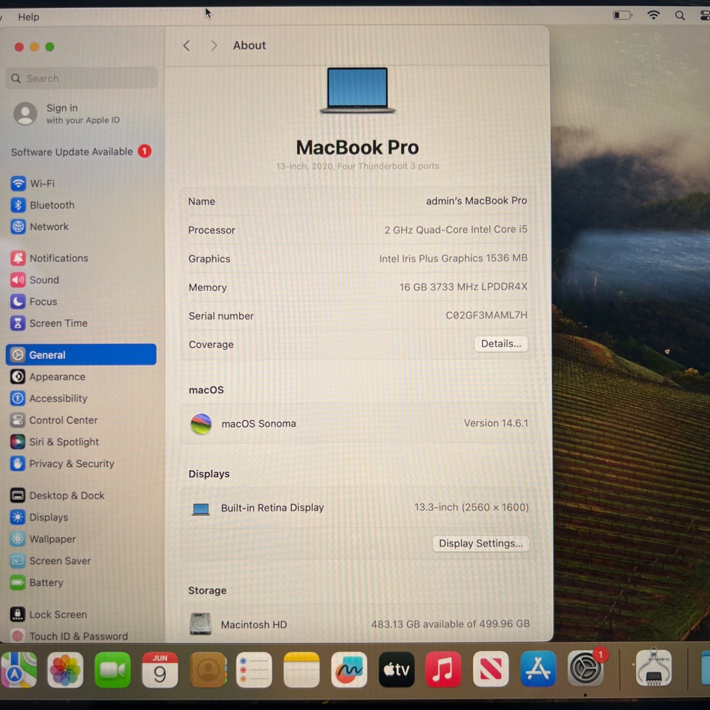Click the Coverage Details button
The width and height of the screenshot is (710, 710).
(501, 344)
